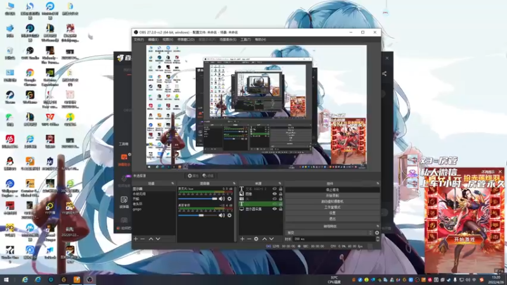Click 开始游戏 on the game ad popup
The image size is (507, 285).
(465, 239)
